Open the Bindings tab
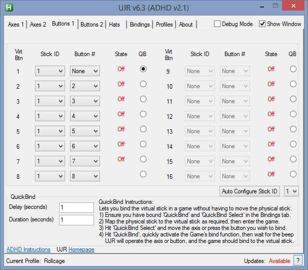Image resolution: width=308 pixels, height=270 pixels. [x=139, y=25]
